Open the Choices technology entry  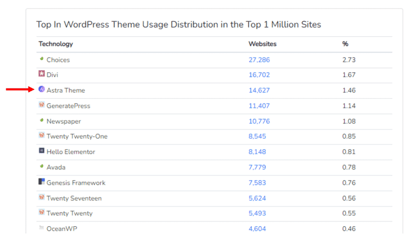[x=58, y=60]
